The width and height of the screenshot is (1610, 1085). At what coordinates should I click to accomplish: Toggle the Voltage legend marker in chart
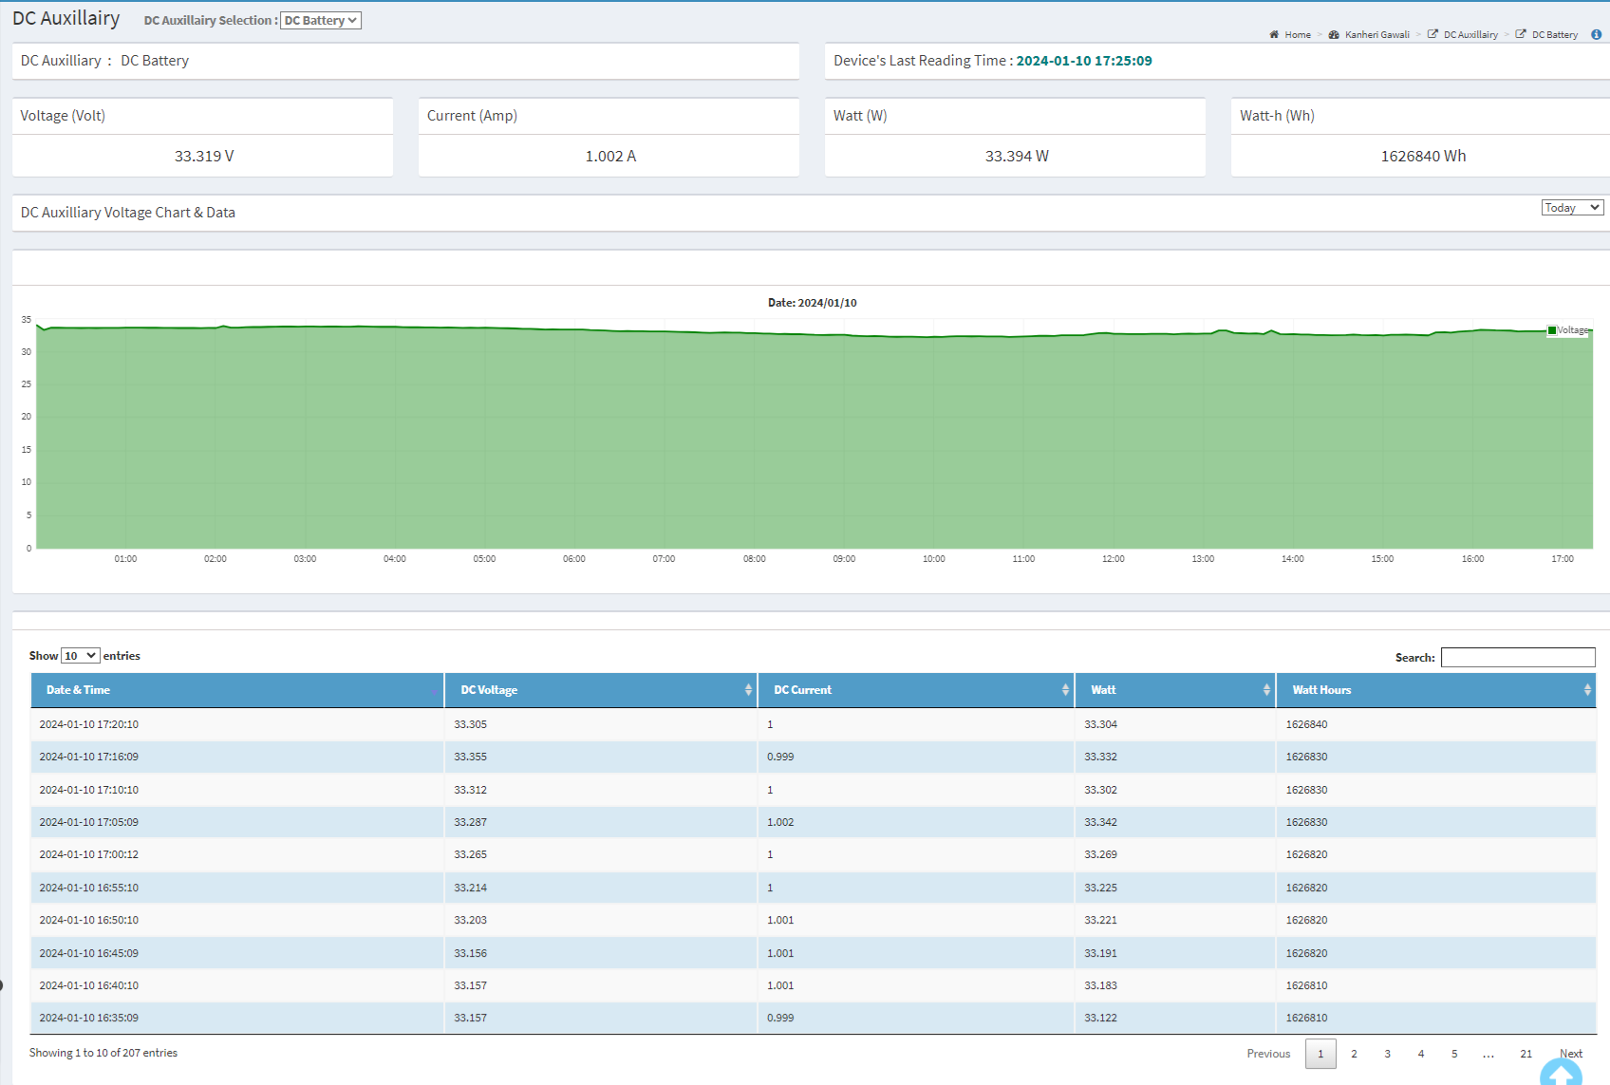point(1552,330)
